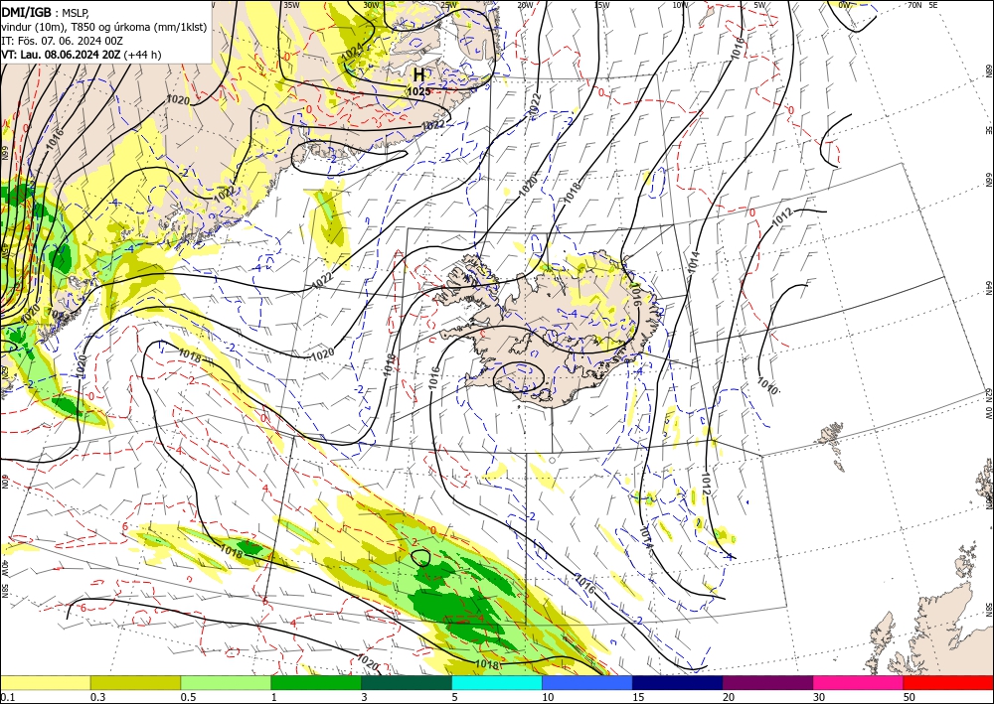Screen dimensions: 994x704
Task: Click the 'IT: Fös. 07. 06. 2024 00Z' line
Action: coord(62,41)
